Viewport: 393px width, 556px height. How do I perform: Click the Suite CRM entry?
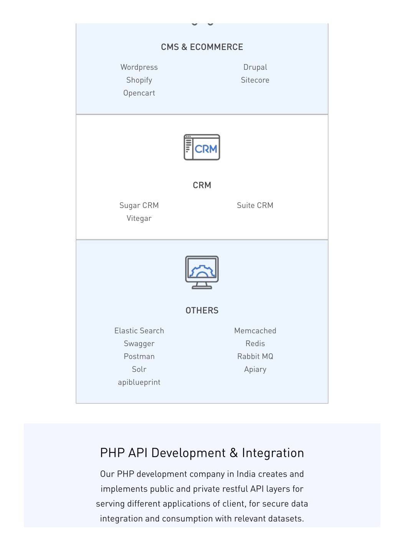(255, 205)
